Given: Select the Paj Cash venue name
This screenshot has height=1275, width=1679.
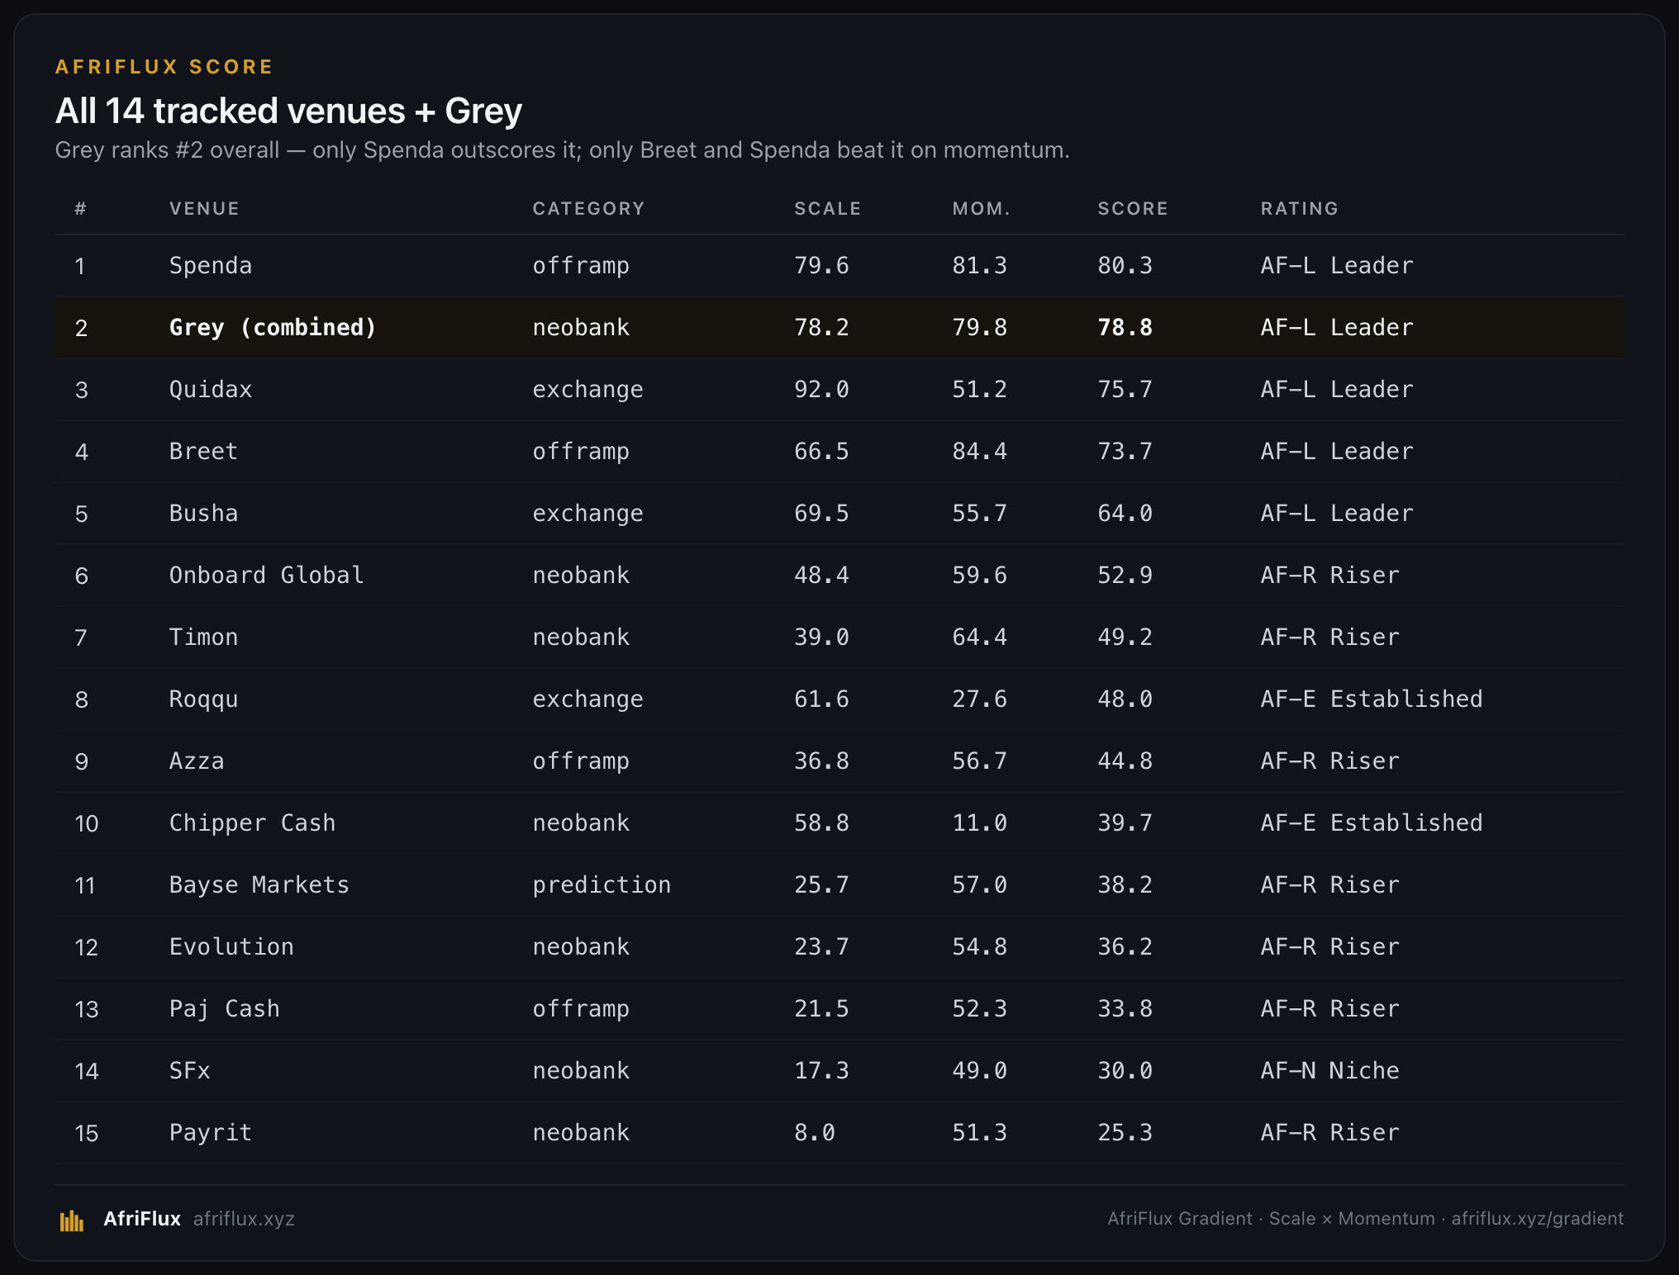Looking at the screenshot, I should pyautogui.click(x=224, y=1009).
